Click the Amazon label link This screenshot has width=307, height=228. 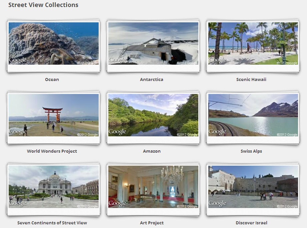pyautogui.click(x=152, y=151)
